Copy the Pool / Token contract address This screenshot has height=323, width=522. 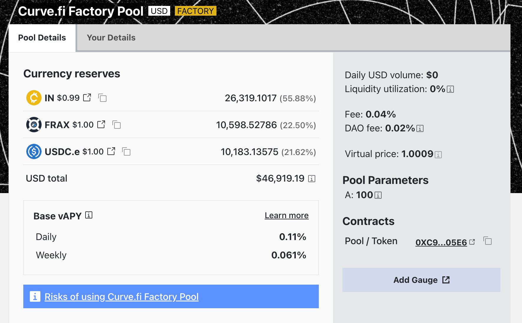[x=487, y=241]
